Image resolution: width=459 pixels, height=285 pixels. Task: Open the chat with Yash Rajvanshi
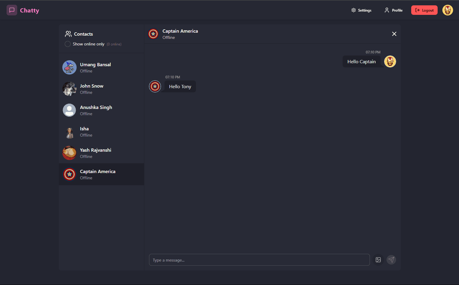click(x=102, y=153)
